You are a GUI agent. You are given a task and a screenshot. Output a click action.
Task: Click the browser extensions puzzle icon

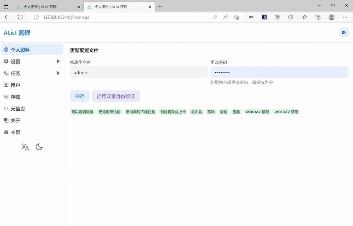tap(291, 17)
